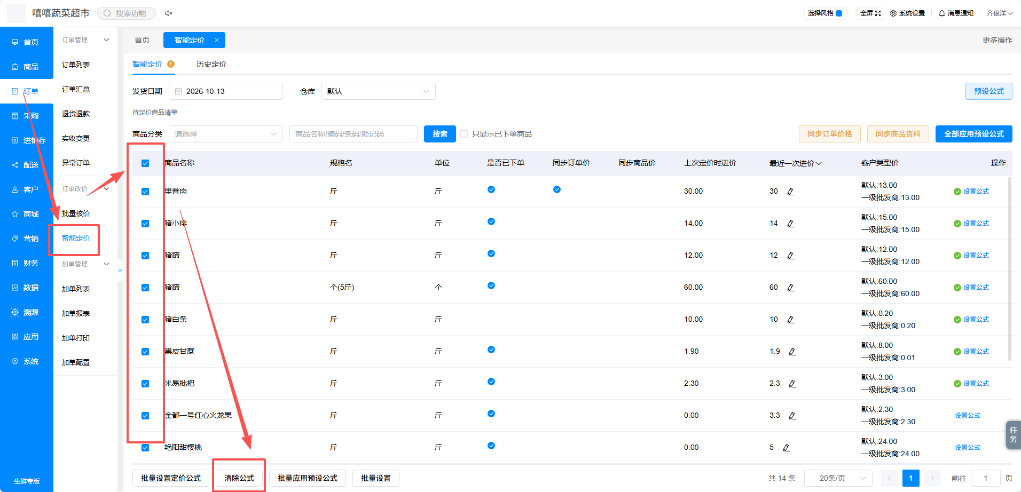This screenshot has width=1021, height=492.
Task: Click the pencil icon in 猪白条 row
Action: [x=791, y=320]
